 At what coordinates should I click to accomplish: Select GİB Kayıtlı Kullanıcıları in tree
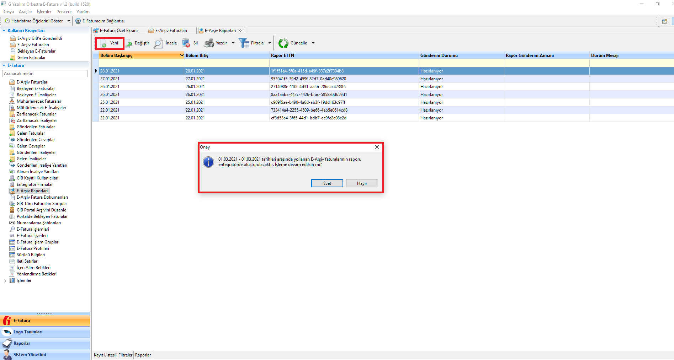pos(37,178)
